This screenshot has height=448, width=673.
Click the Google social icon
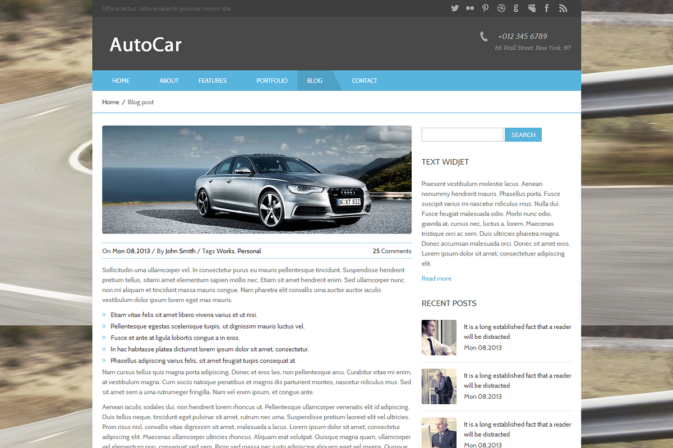pos(516,8)
